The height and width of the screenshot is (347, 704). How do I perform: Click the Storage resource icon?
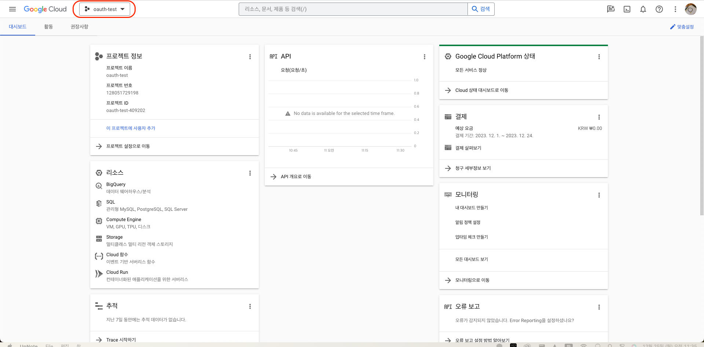click(x=99, y=239)
